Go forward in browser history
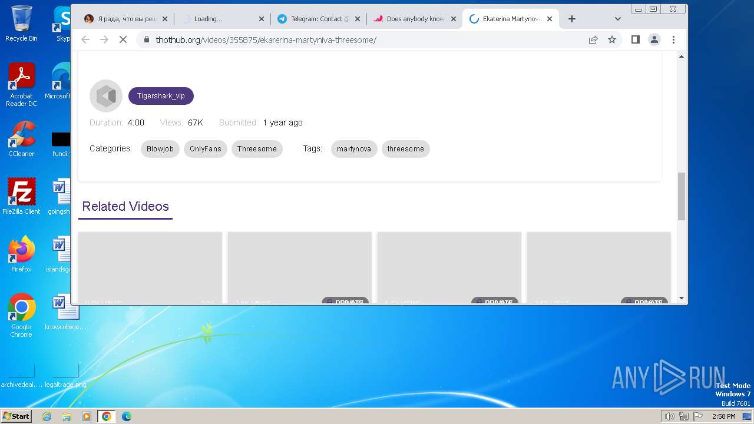 click(x=104, y=39)
